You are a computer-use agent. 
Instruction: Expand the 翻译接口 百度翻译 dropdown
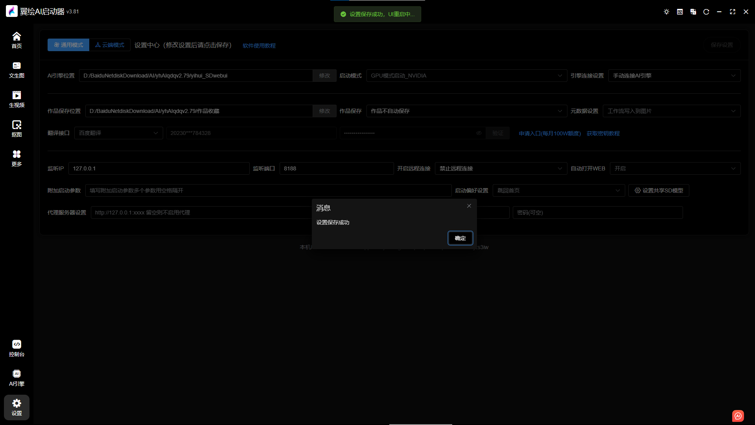(119, 133)
